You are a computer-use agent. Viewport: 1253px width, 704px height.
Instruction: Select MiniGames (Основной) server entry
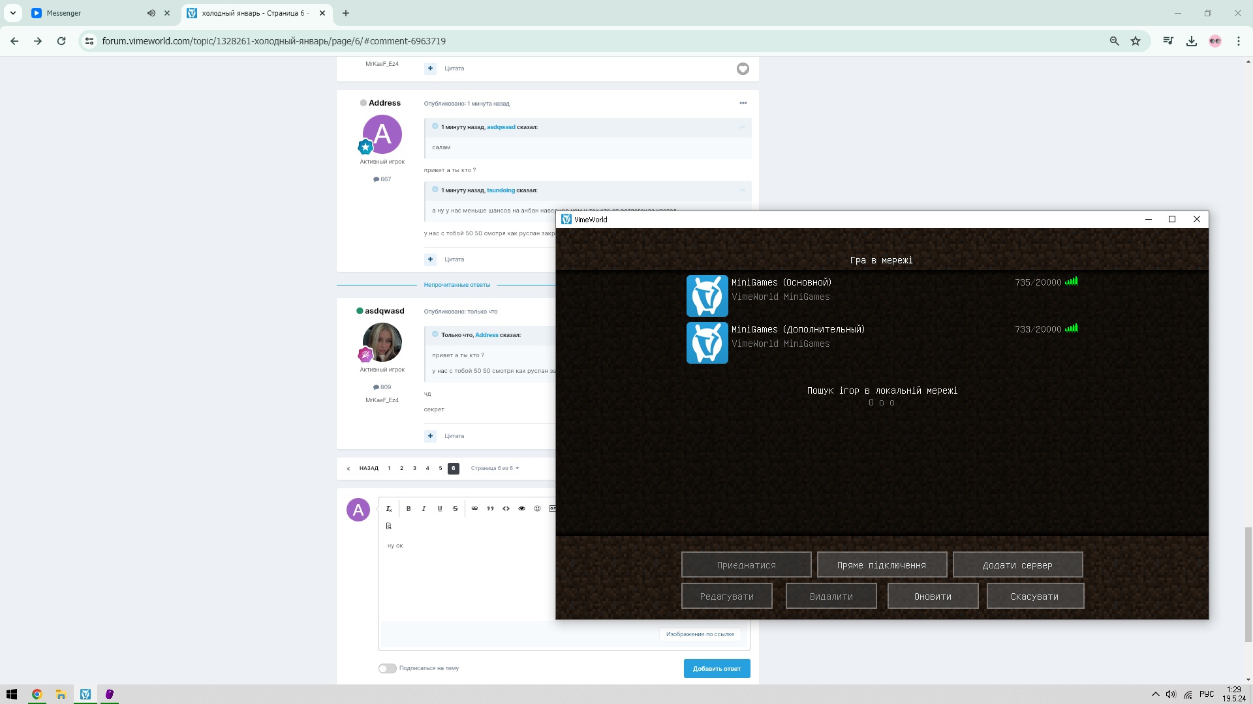881,296
